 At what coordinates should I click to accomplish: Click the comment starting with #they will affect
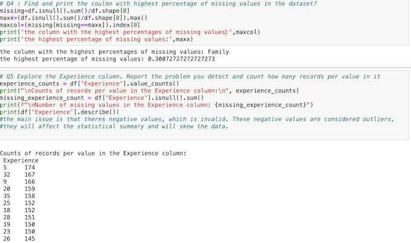point(114,126)
